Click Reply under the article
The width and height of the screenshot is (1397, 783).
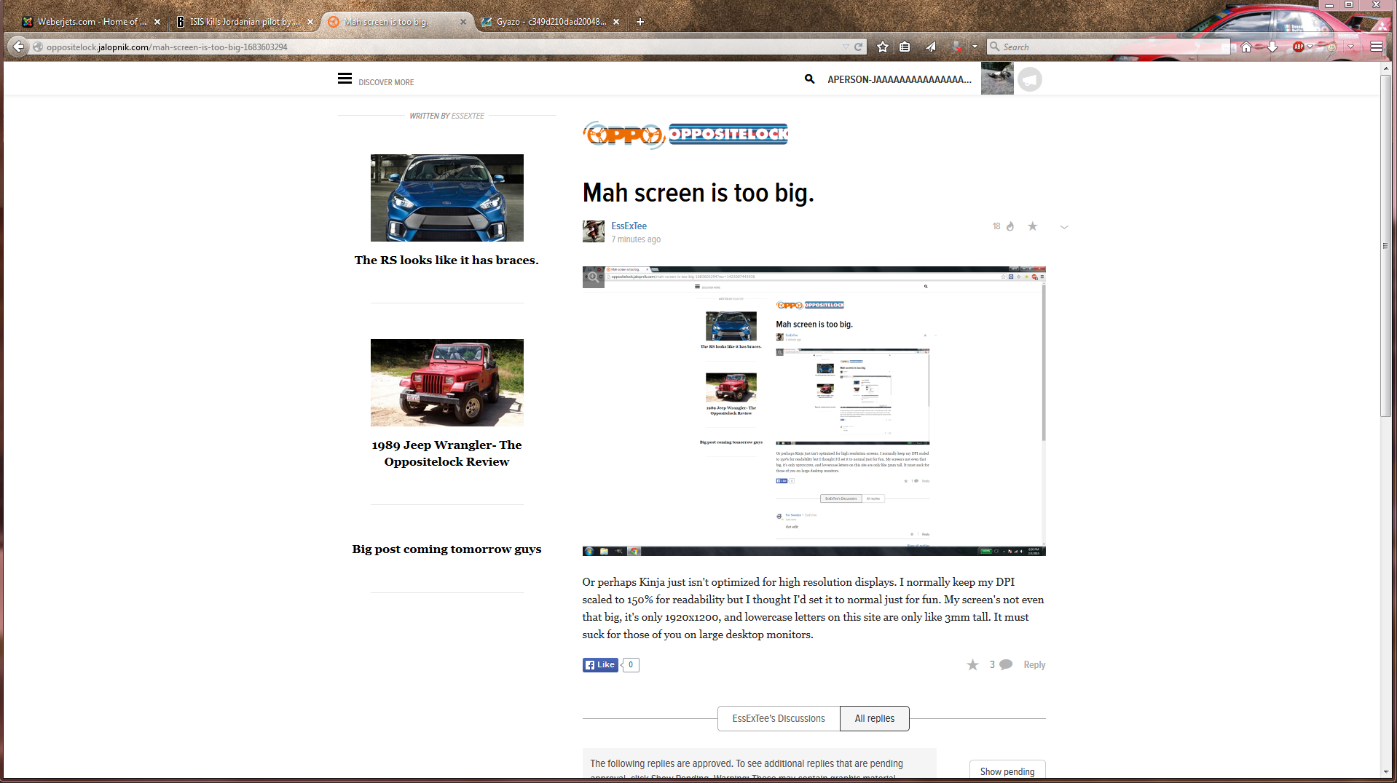[x=1034, y=665]
